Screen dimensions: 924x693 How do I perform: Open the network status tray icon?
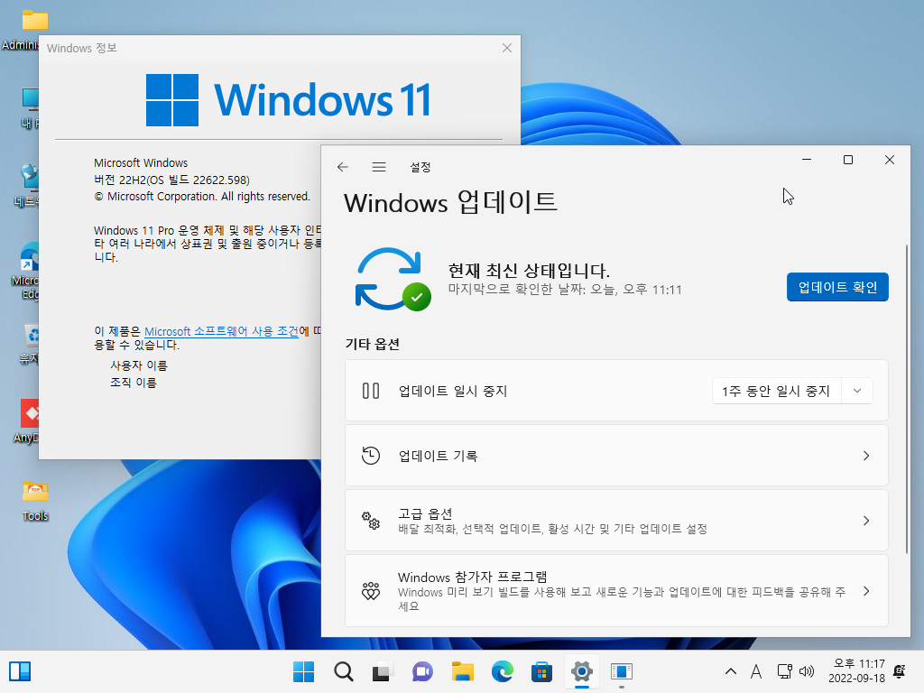click(x=784, y=671)
